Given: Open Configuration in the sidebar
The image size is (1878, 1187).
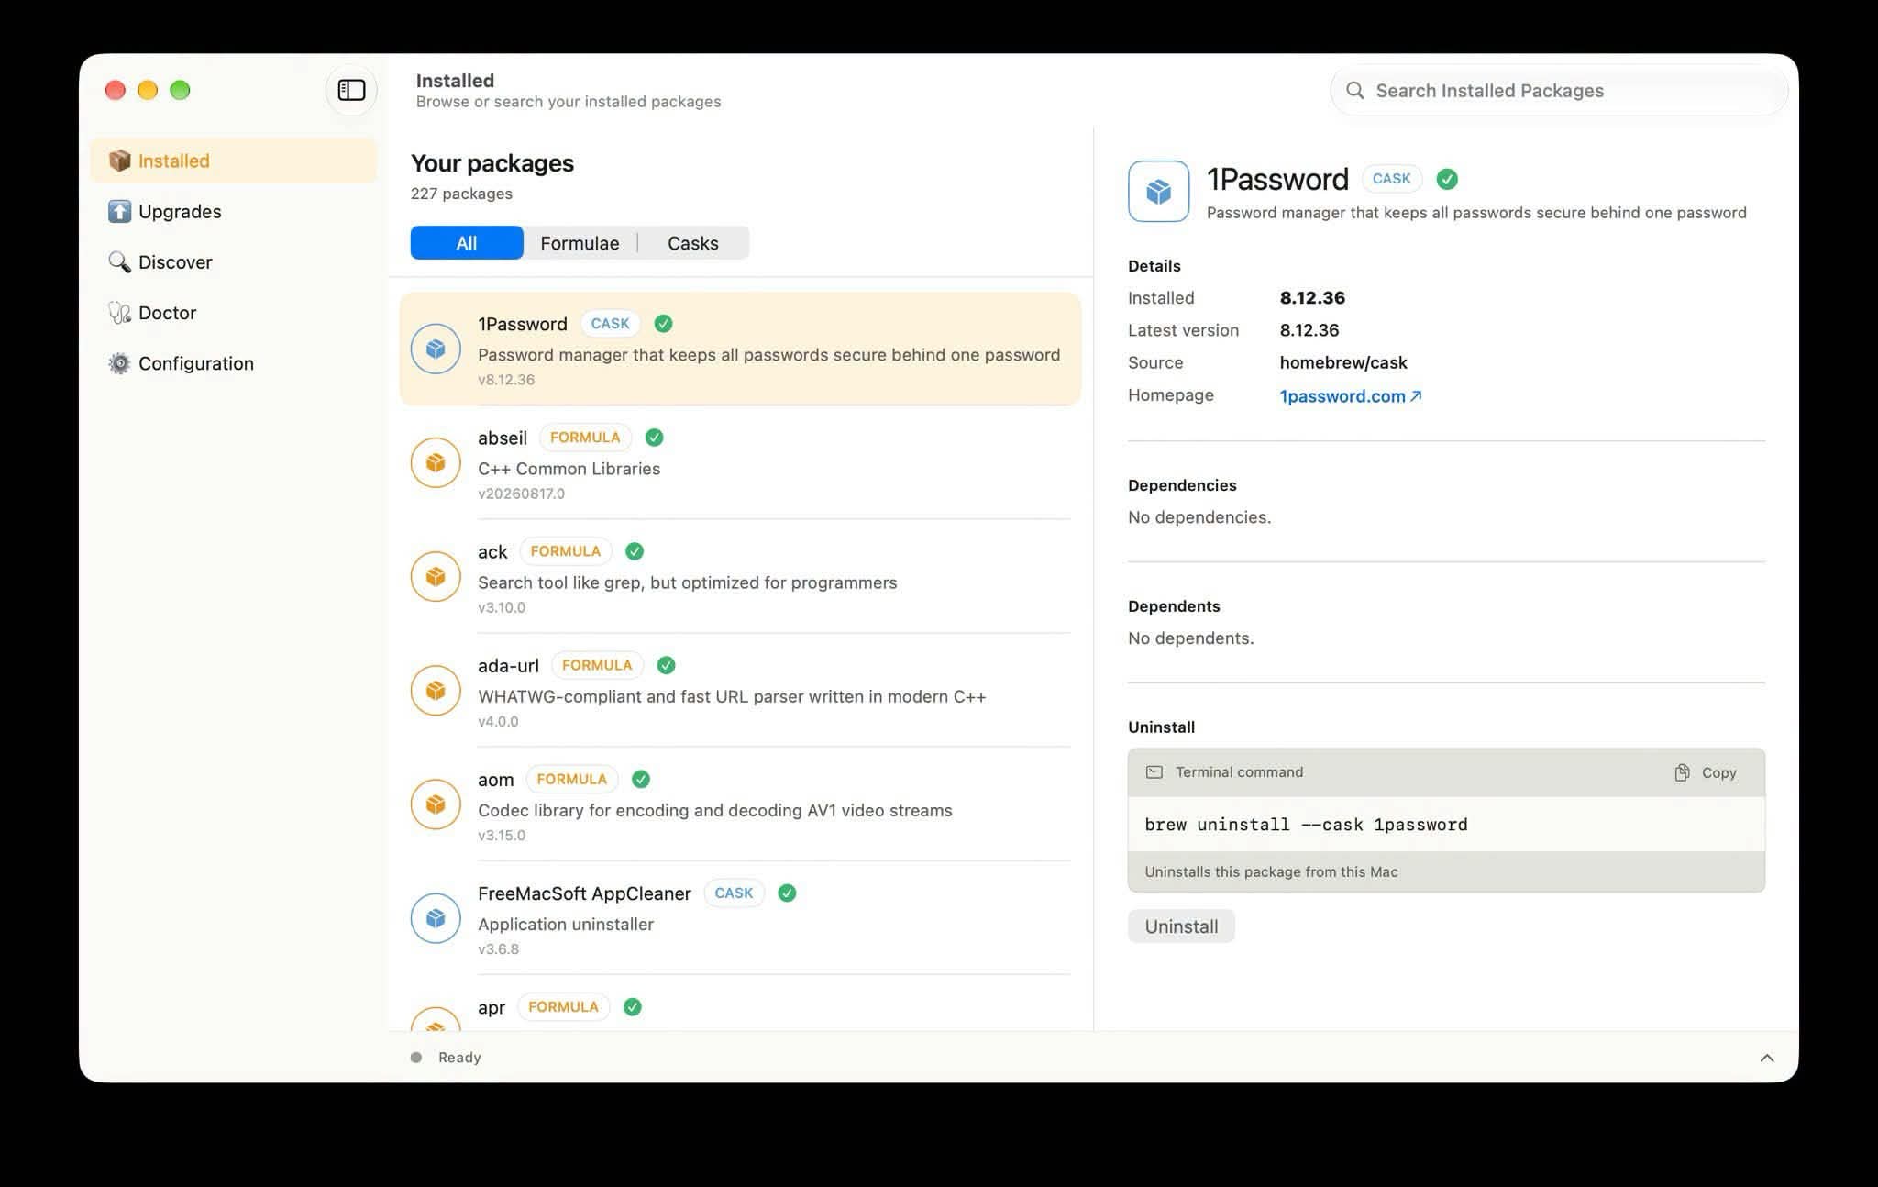Looking at the screenshot, I should click(x=233, y=363).
